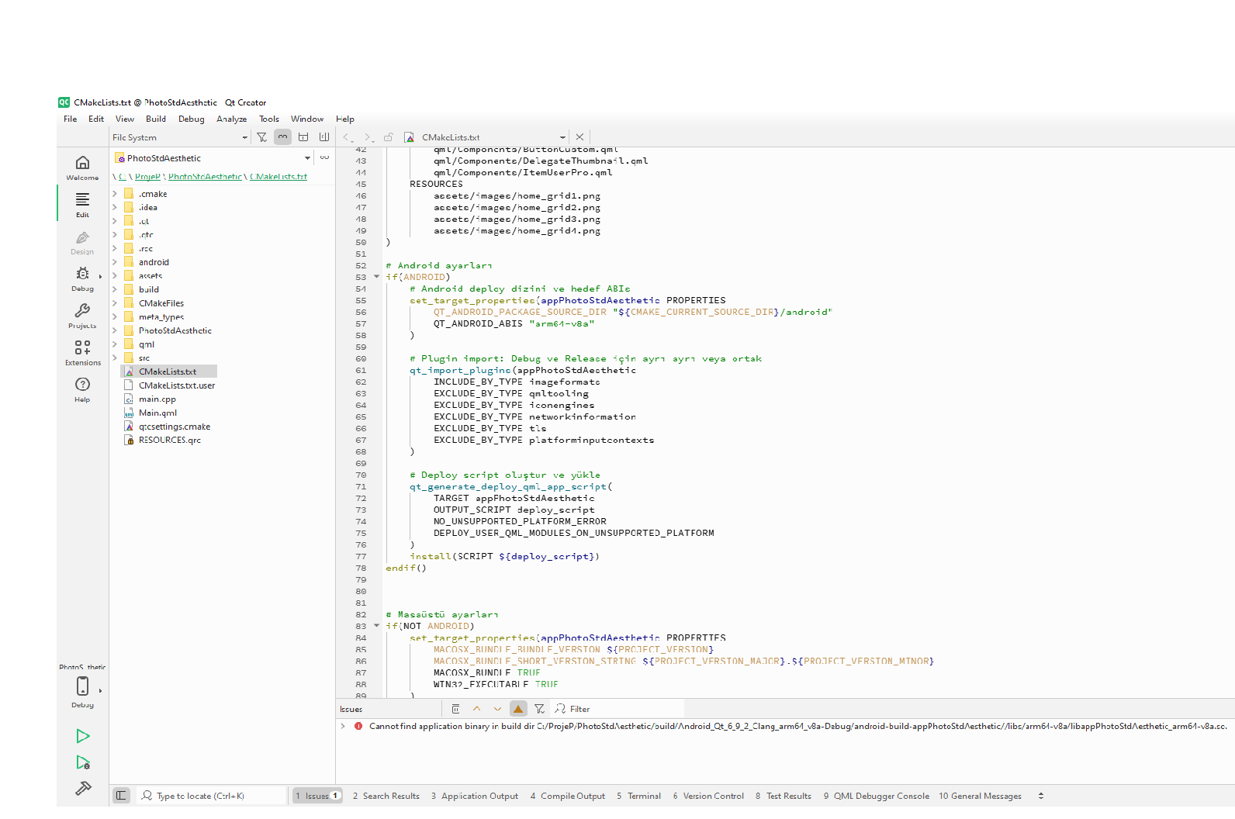
Task: Toggle file tree filter funnel icon
Action: tap(262, 137)
